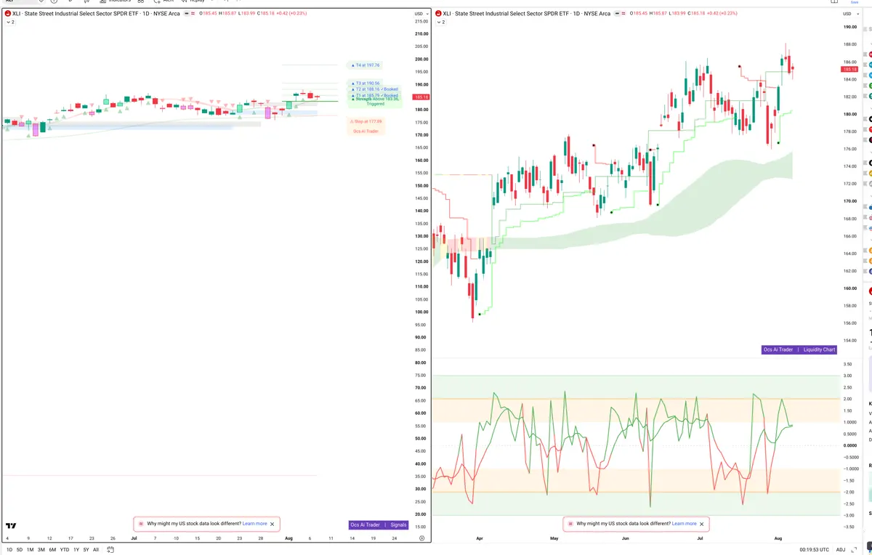Viewport: 872px width, 555px height.
Task: Open the go-to-date calendar icon
Action: pyautogui.click(x=110, y=550)
